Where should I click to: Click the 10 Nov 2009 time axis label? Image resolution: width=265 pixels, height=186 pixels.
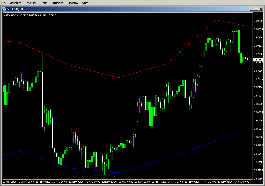[10, 182]
